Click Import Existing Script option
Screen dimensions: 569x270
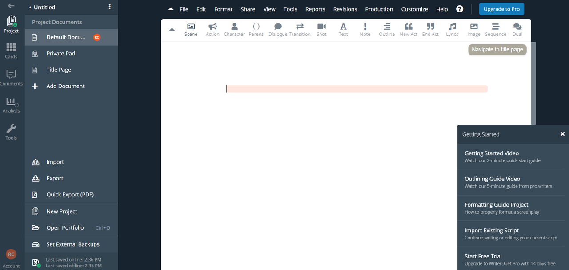tap(511, 234)
